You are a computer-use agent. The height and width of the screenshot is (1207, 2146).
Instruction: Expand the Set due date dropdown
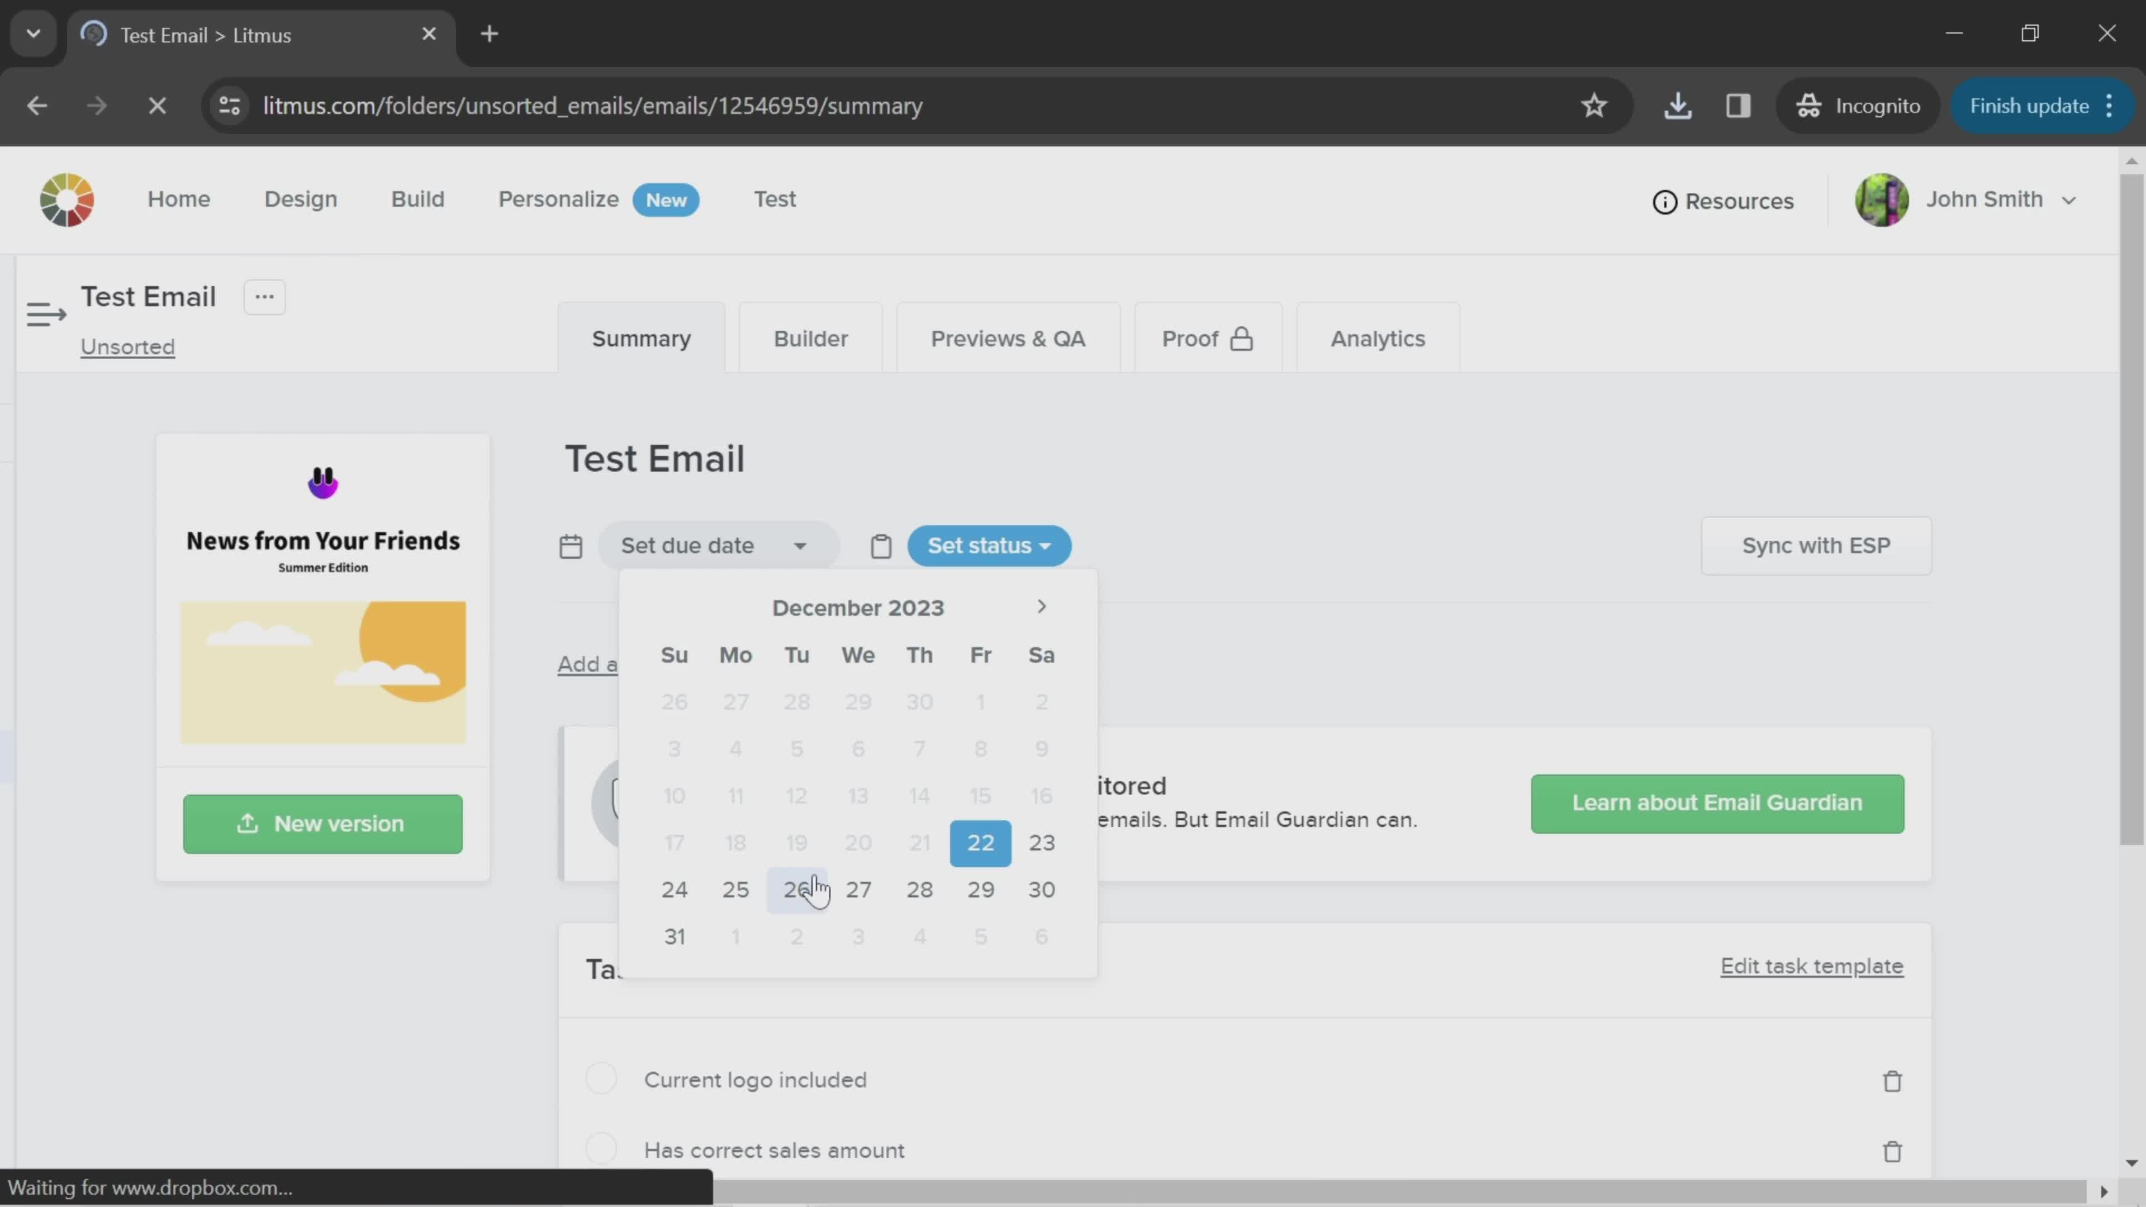click(x=713, y=545)
